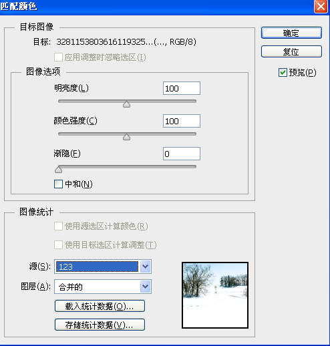Open the 图层(A) dropdown arrow

pyautogui.click(x=146, y=287)
